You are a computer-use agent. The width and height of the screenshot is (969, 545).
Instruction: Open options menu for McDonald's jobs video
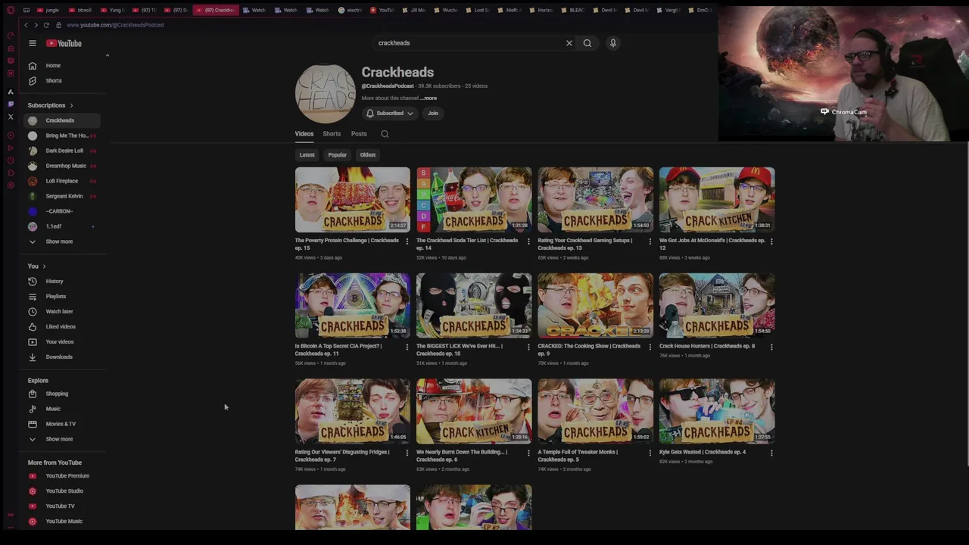[x=771, y=241]
